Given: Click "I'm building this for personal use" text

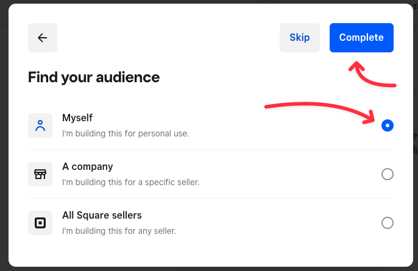Looking at the screenshot, I should point(126,133).
